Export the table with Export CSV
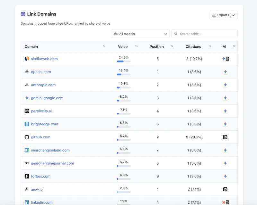257x205 pixels. point(223,15)
